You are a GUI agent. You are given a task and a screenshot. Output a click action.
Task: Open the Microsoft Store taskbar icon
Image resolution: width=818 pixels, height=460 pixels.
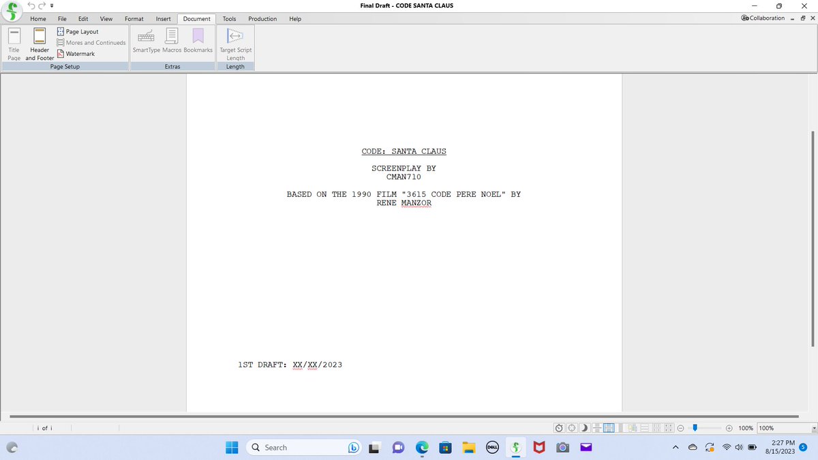tap(444, 448)
